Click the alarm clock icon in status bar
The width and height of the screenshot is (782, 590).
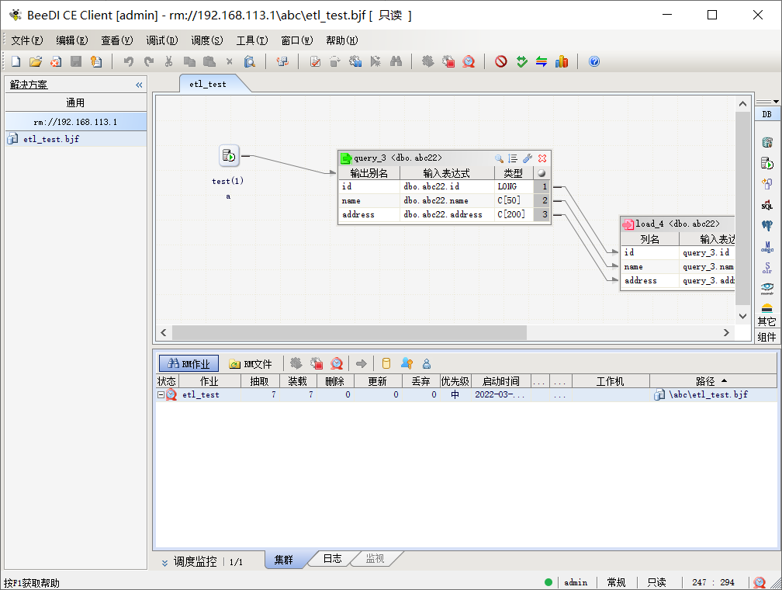[760, 582]
